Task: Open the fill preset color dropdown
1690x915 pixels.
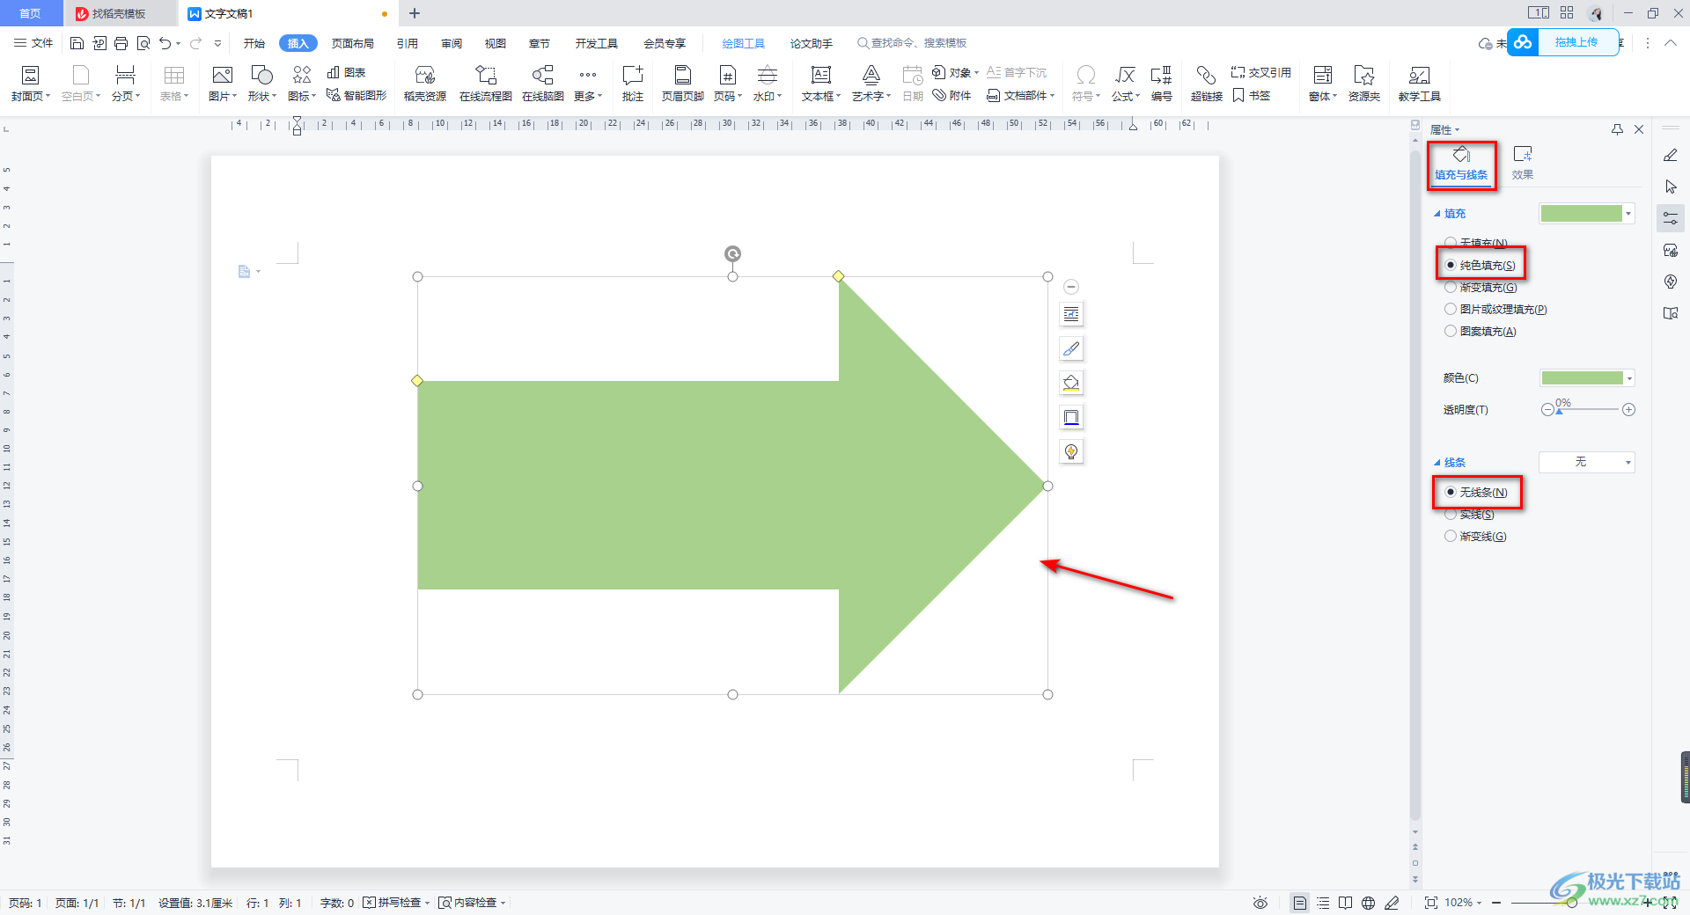Action: 1628,214
